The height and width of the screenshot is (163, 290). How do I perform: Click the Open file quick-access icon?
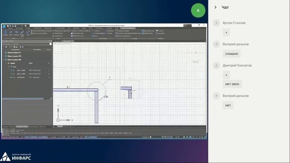[x=10, y=26]
